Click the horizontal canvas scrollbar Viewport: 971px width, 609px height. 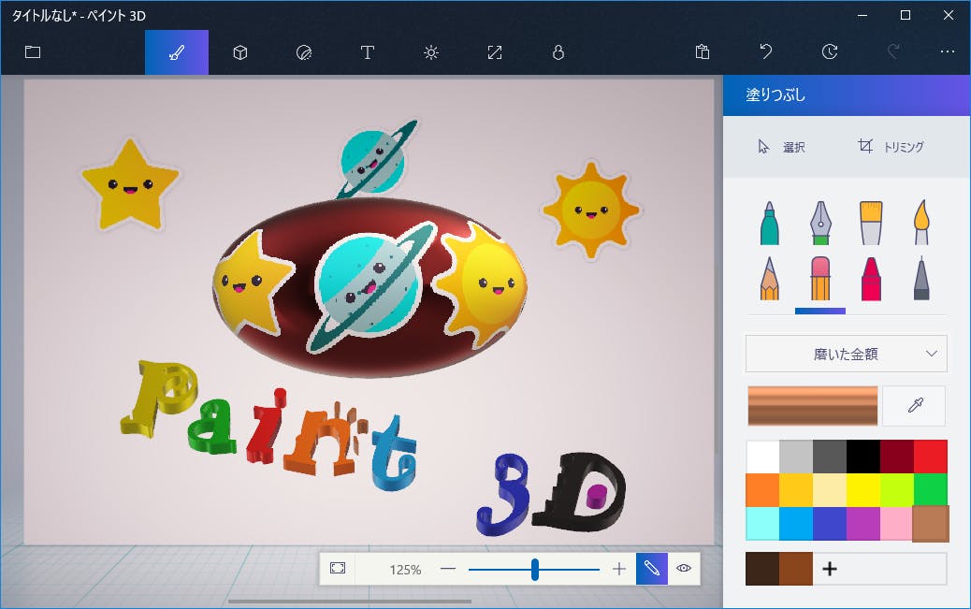coord(350,601)
